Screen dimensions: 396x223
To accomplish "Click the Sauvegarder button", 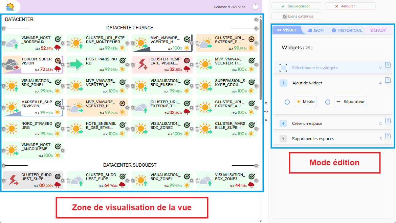I will (x=296, y=6).
